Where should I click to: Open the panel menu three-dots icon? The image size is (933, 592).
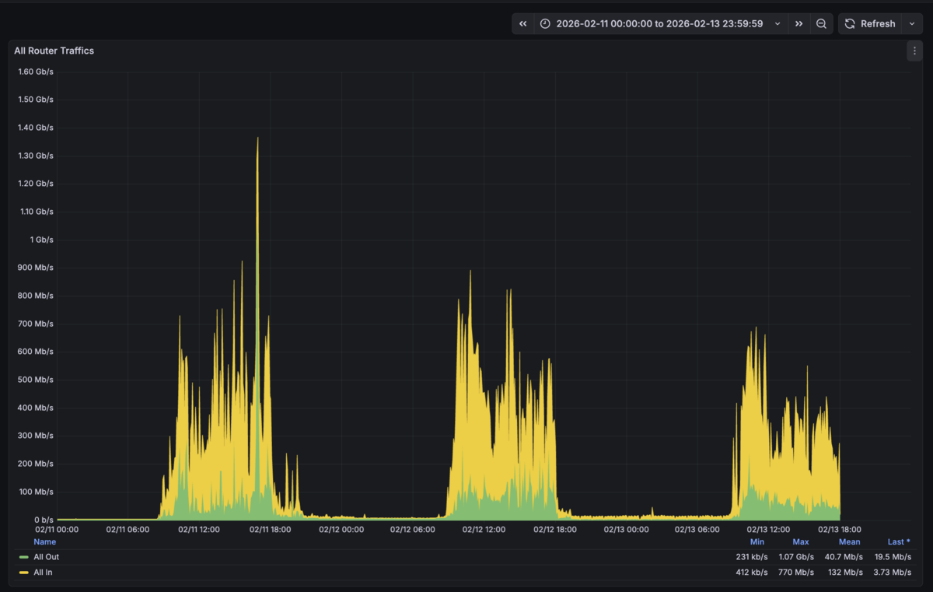[914, 51]
